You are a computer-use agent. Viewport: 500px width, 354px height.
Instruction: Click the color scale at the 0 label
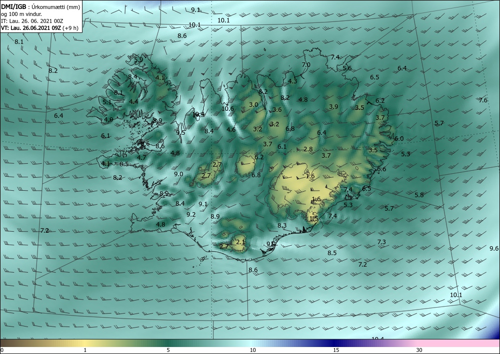(x=2, y=350)
